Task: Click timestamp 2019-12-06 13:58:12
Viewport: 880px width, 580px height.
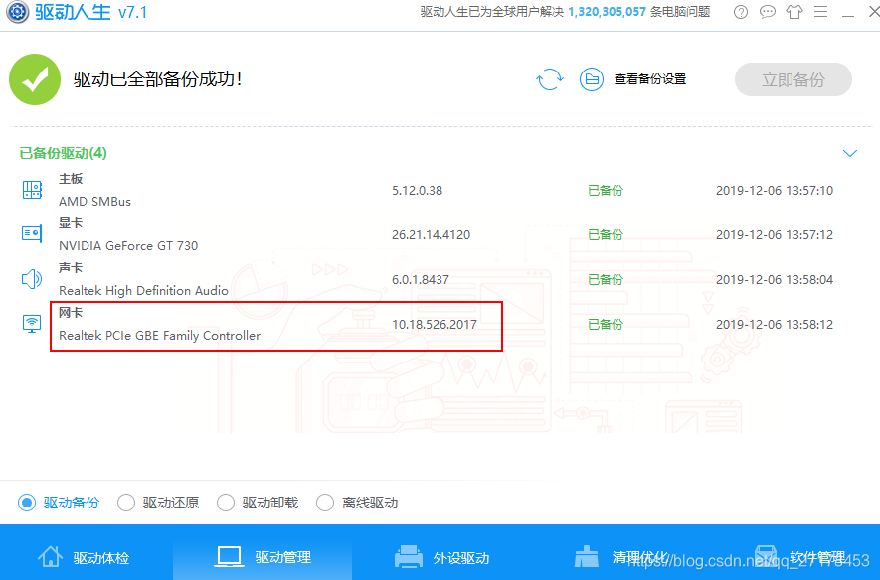Action: pyautogui.click(x=775, y=325)
